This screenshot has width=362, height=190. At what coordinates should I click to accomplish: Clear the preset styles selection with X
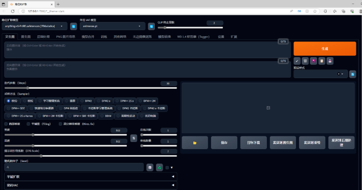[x=338, y=74]
